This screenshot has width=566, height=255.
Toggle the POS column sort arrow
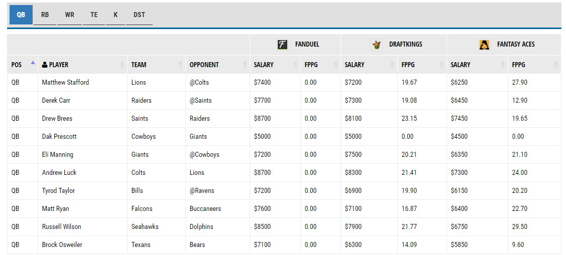tap(33, 63)
